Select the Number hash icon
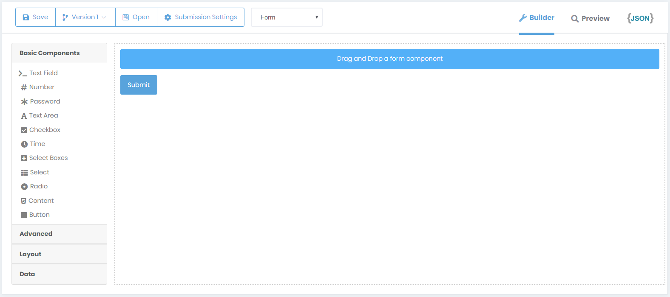 pos(24,87)
